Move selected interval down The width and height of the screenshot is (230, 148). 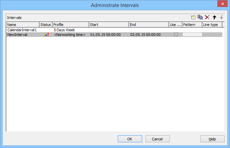pos(221,17)
